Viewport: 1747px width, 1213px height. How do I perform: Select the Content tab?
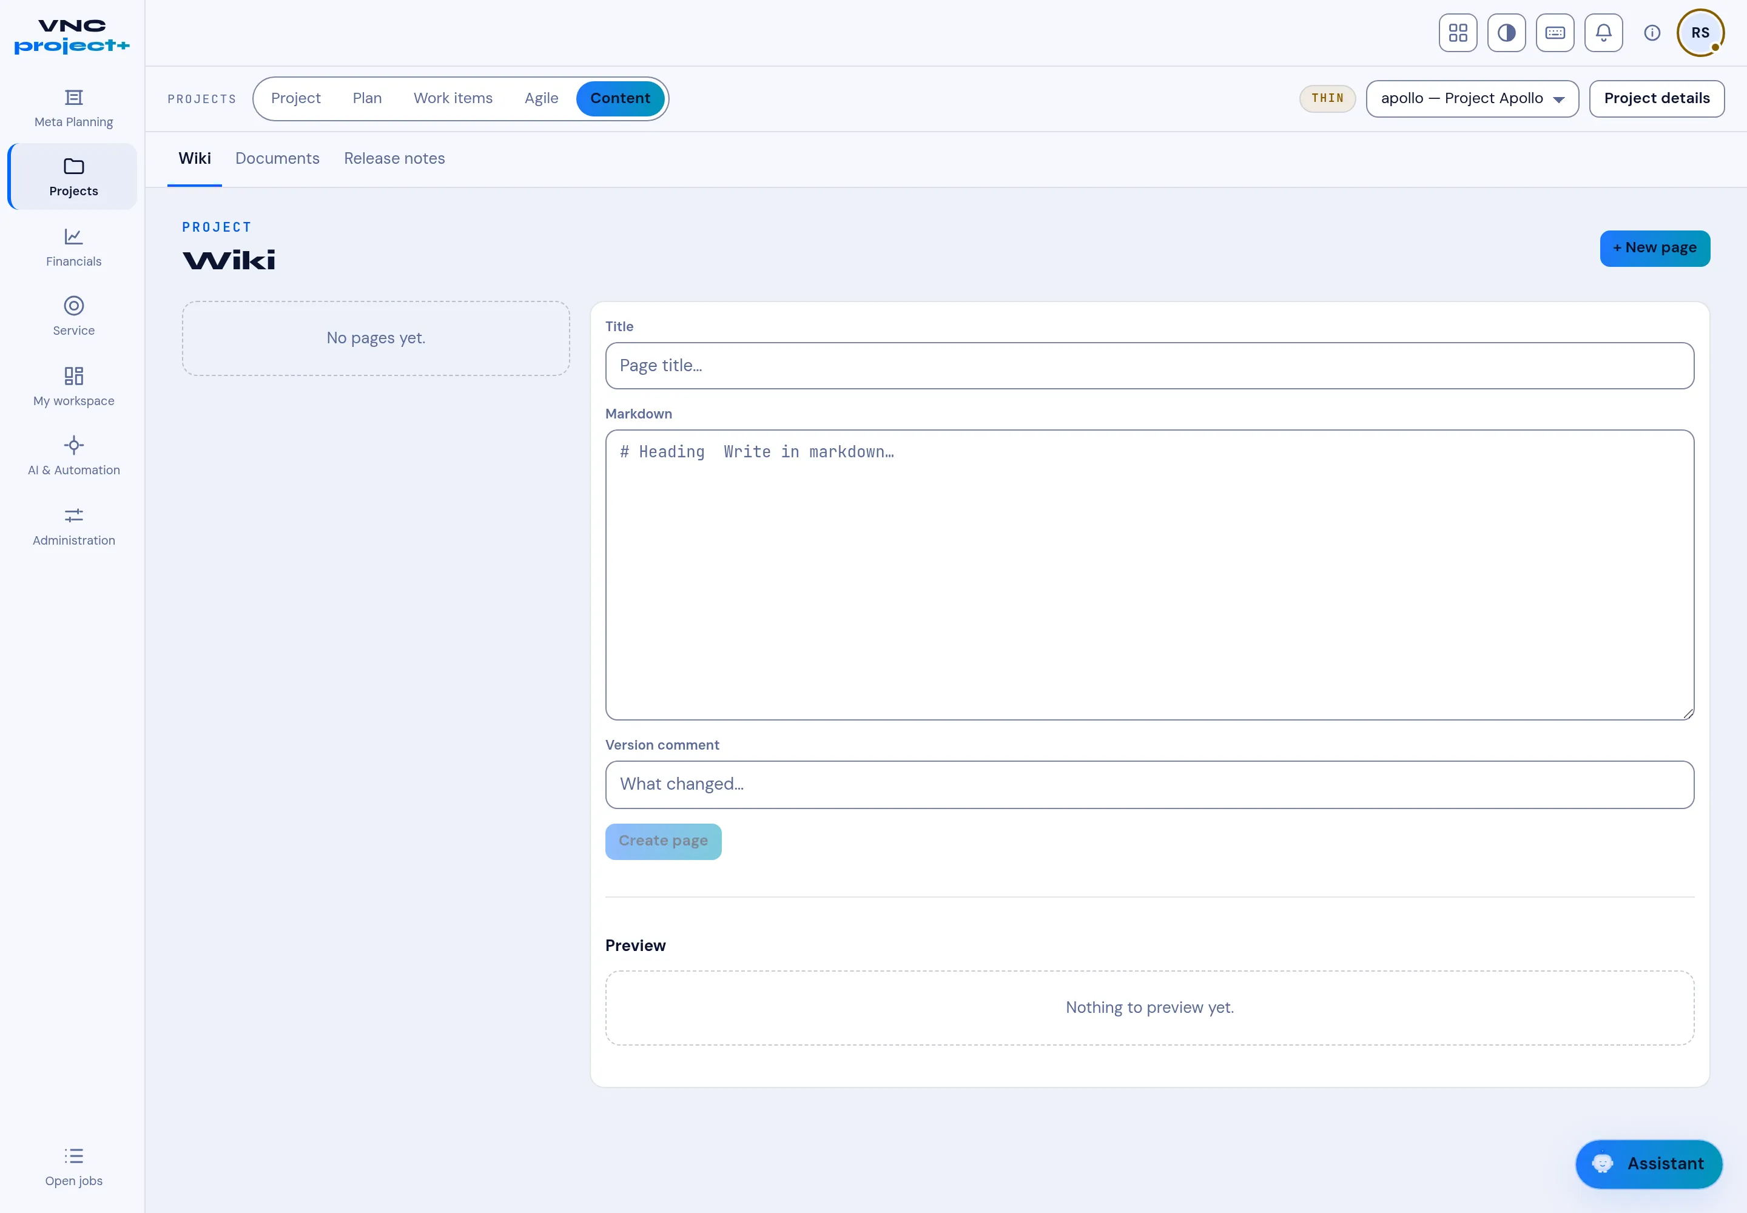point(621,99)
